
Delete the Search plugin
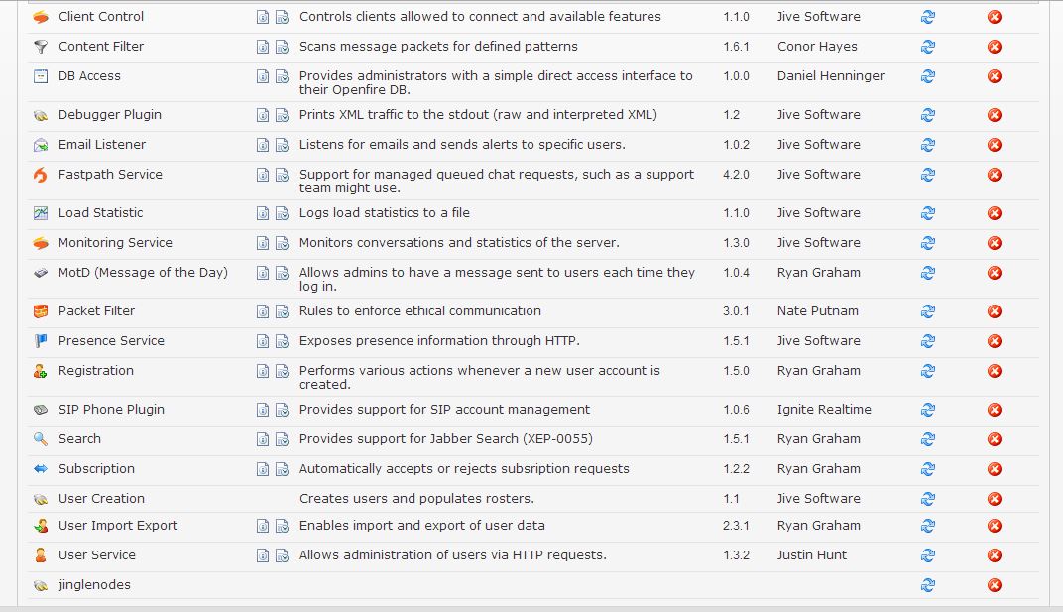tap(995, 440)
